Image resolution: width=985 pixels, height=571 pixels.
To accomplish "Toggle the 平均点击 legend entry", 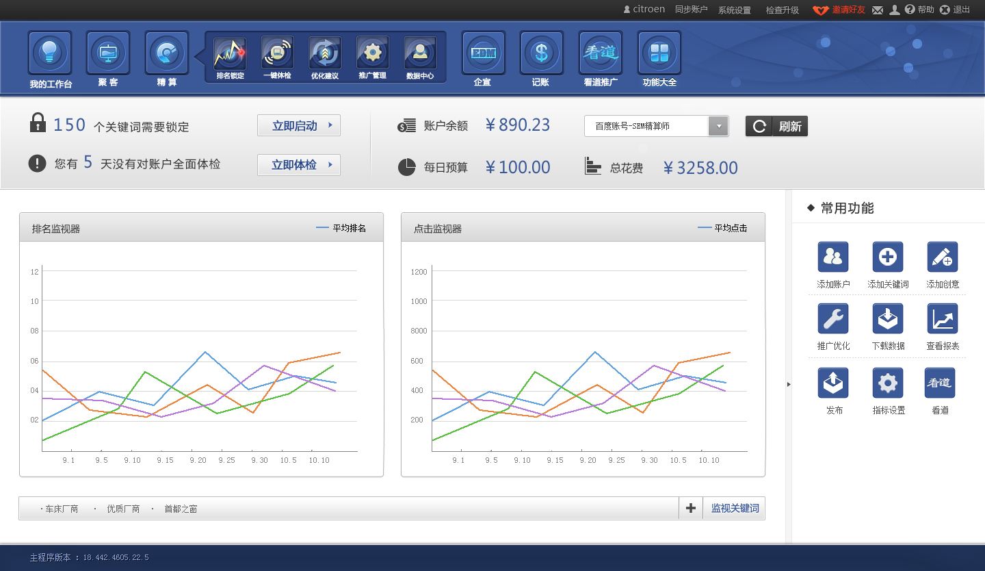I will (x=722, y=228).
